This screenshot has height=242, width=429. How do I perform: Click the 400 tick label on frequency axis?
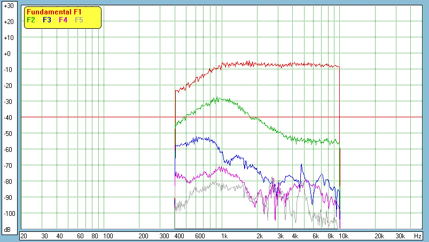coord(178,236)
